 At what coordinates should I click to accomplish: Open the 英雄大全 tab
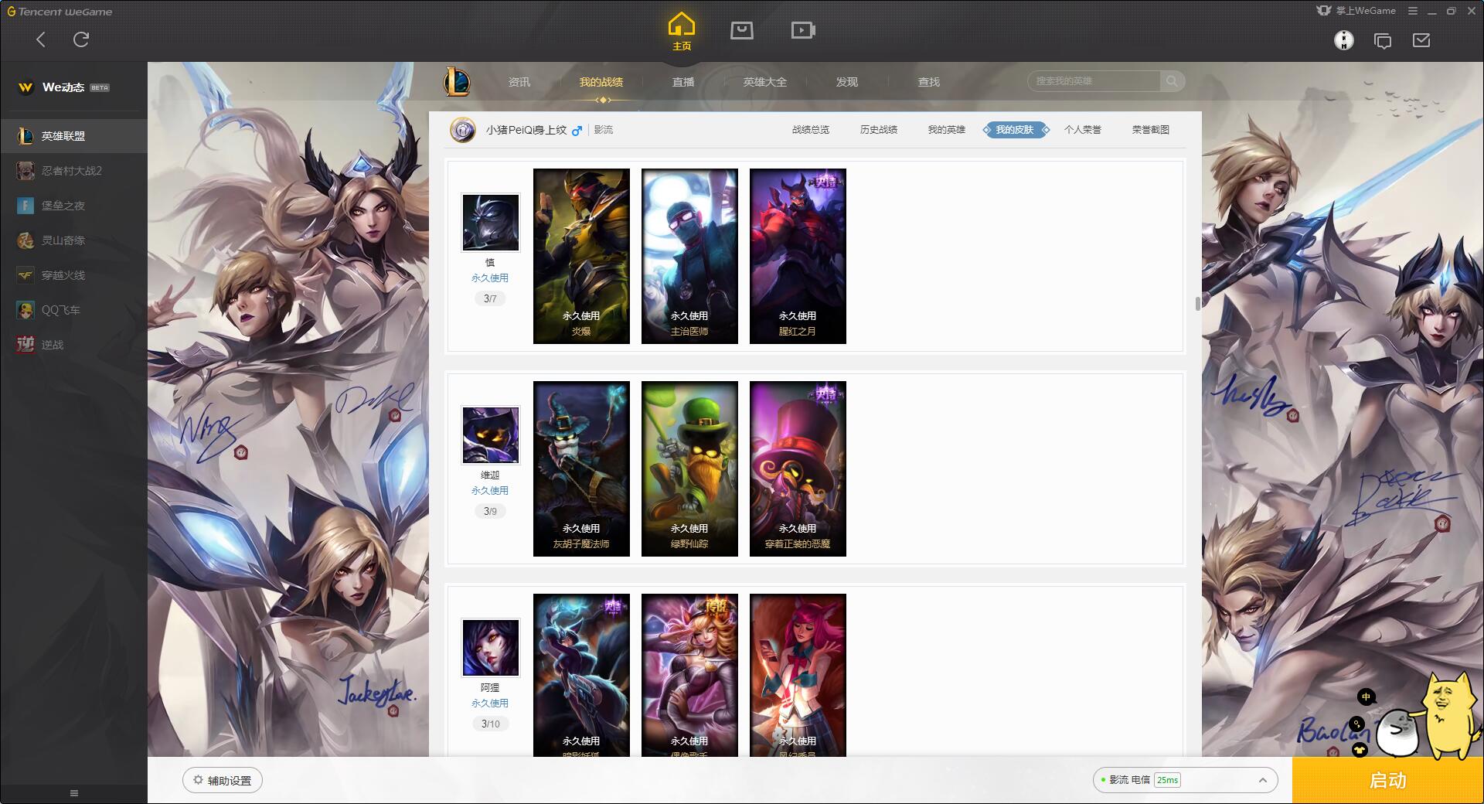click(x=765, y=82)
